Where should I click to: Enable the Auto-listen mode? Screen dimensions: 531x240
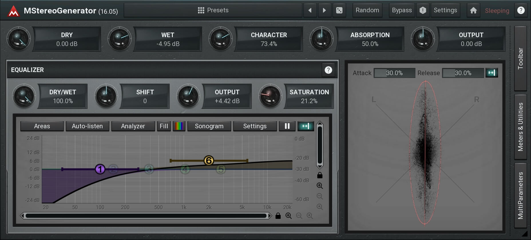pyautogui.click(x=87, y=126)
